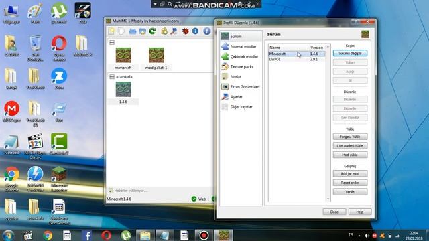429x241 pixels.
Task: Click Close in profile dialog
Action: click(334, 212)
